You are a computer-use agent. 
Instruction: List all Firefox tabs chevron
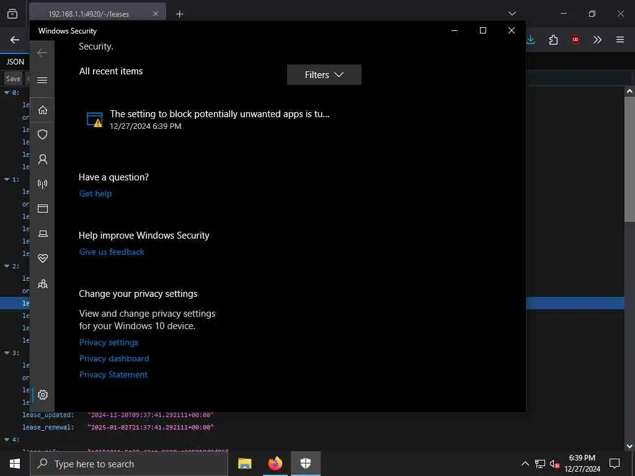[512, 14]
